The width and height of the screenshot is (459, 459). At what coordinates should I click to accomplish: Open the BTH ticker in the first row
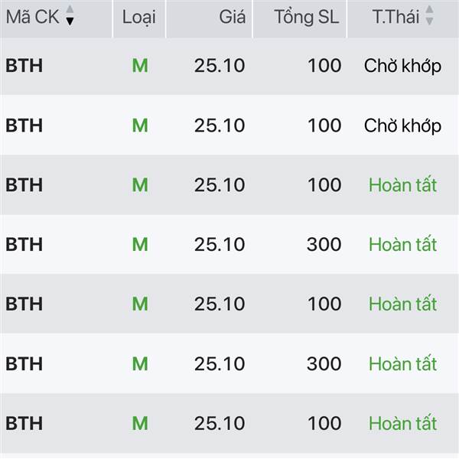click(x=24, y=66)
